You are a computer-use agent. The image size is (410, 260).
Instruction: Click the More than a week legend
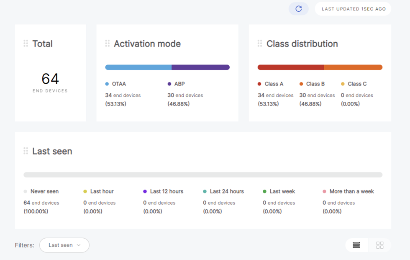348,191
